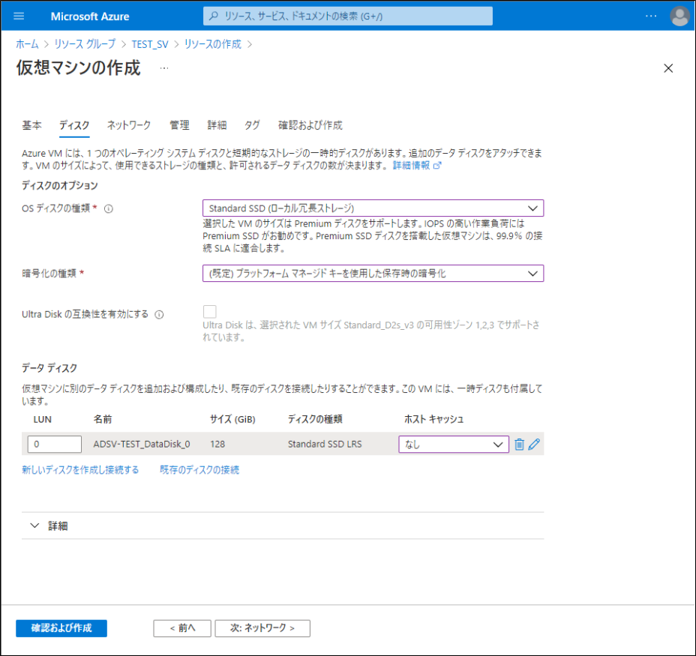This screenshot has width=696, height=656.
Task: Click the search magnifier icon
Action: pyautogui.click(x=214, y=16)
